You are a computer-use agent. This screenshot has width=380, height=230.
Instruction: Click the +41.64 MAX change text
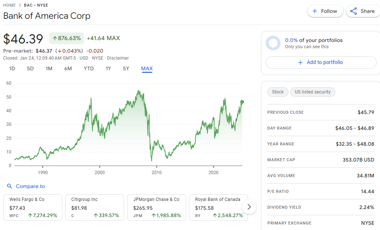point(104,38)
